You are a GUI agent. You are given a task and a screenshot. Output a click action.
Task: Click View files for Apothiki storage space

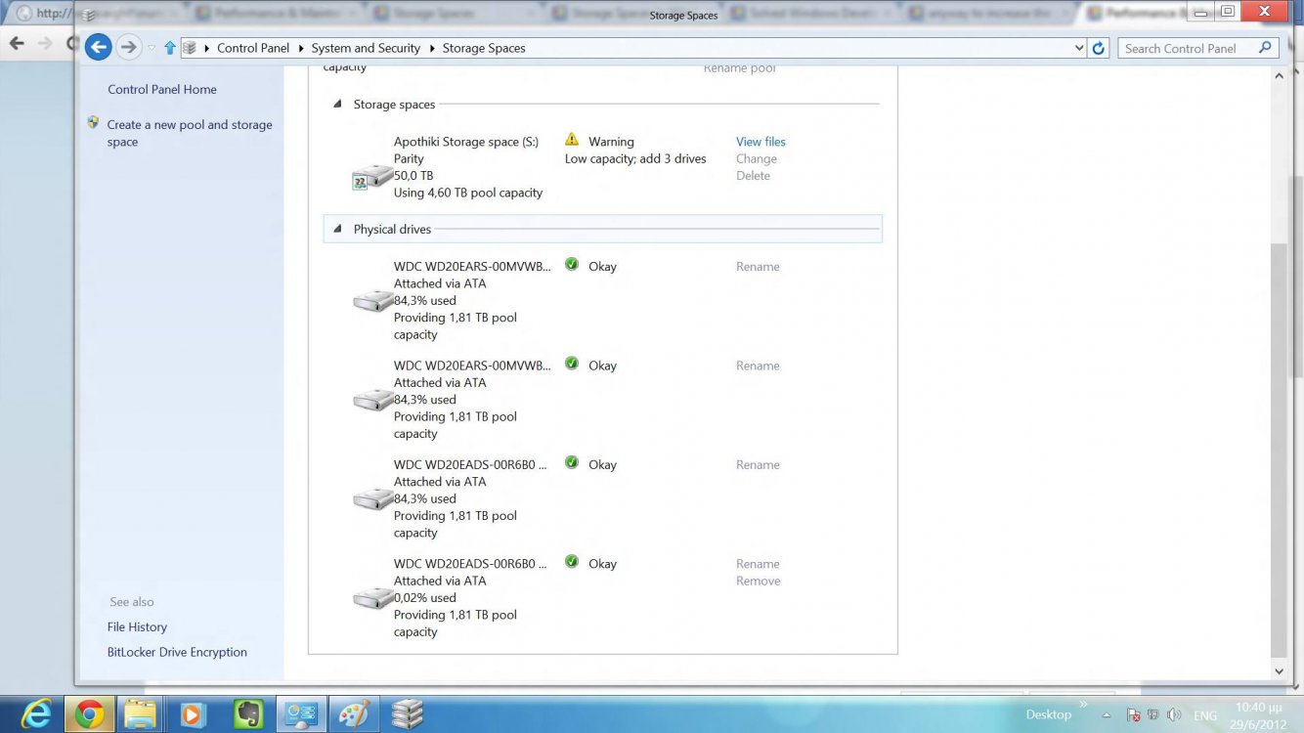(x=761, y=142)
